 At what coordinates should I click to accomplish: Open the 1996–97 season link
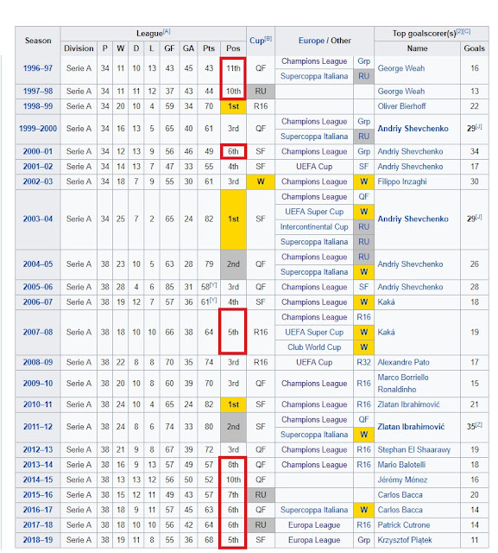38,68
